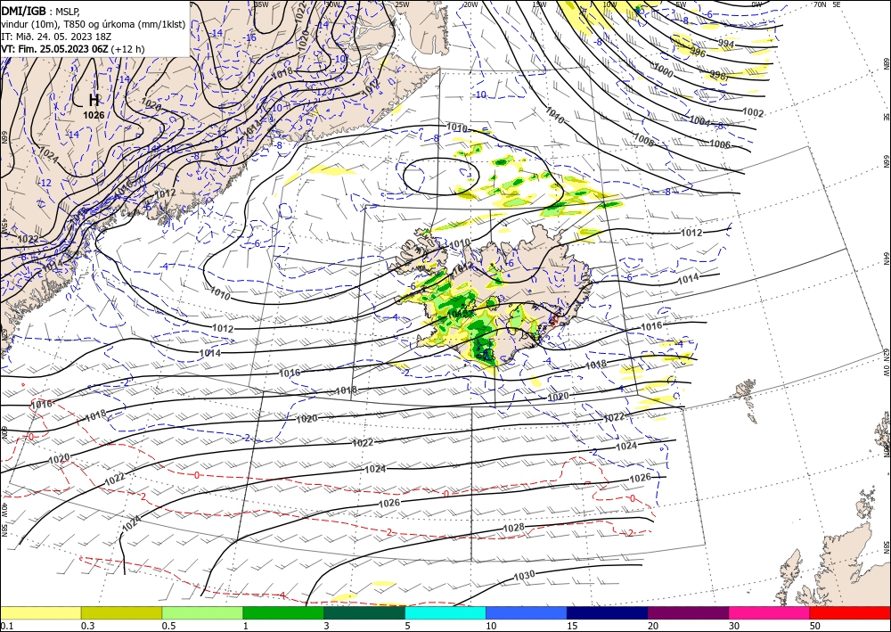891x632 pixels.
Task: Click the '1026' value below the H marker
Action: pos(94,115)
